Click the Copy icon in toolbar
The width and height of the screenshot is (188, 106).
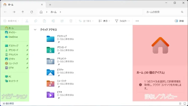click(36, 21)
